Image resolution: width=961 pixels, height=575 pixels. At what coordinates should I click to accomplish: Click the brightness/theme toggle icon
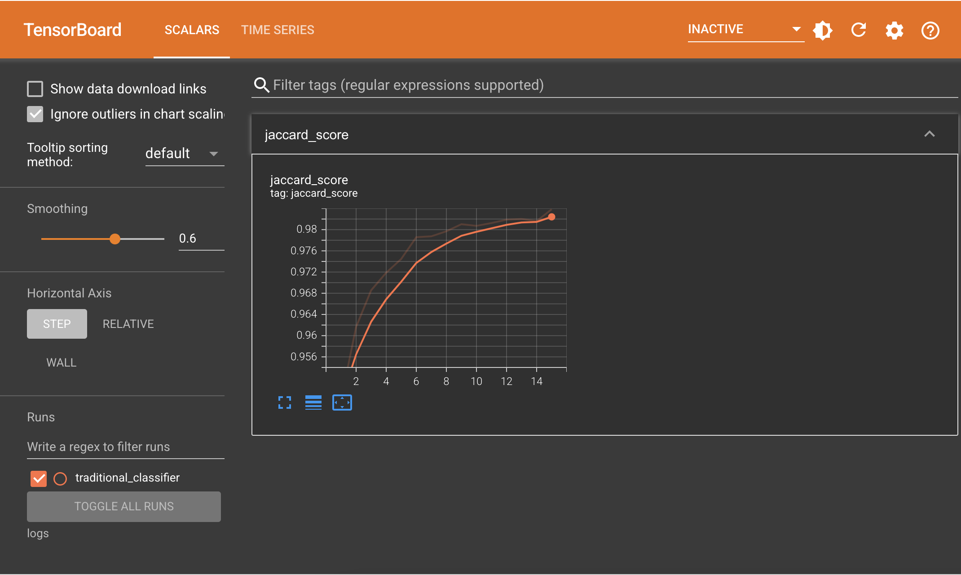pos(821,30)
